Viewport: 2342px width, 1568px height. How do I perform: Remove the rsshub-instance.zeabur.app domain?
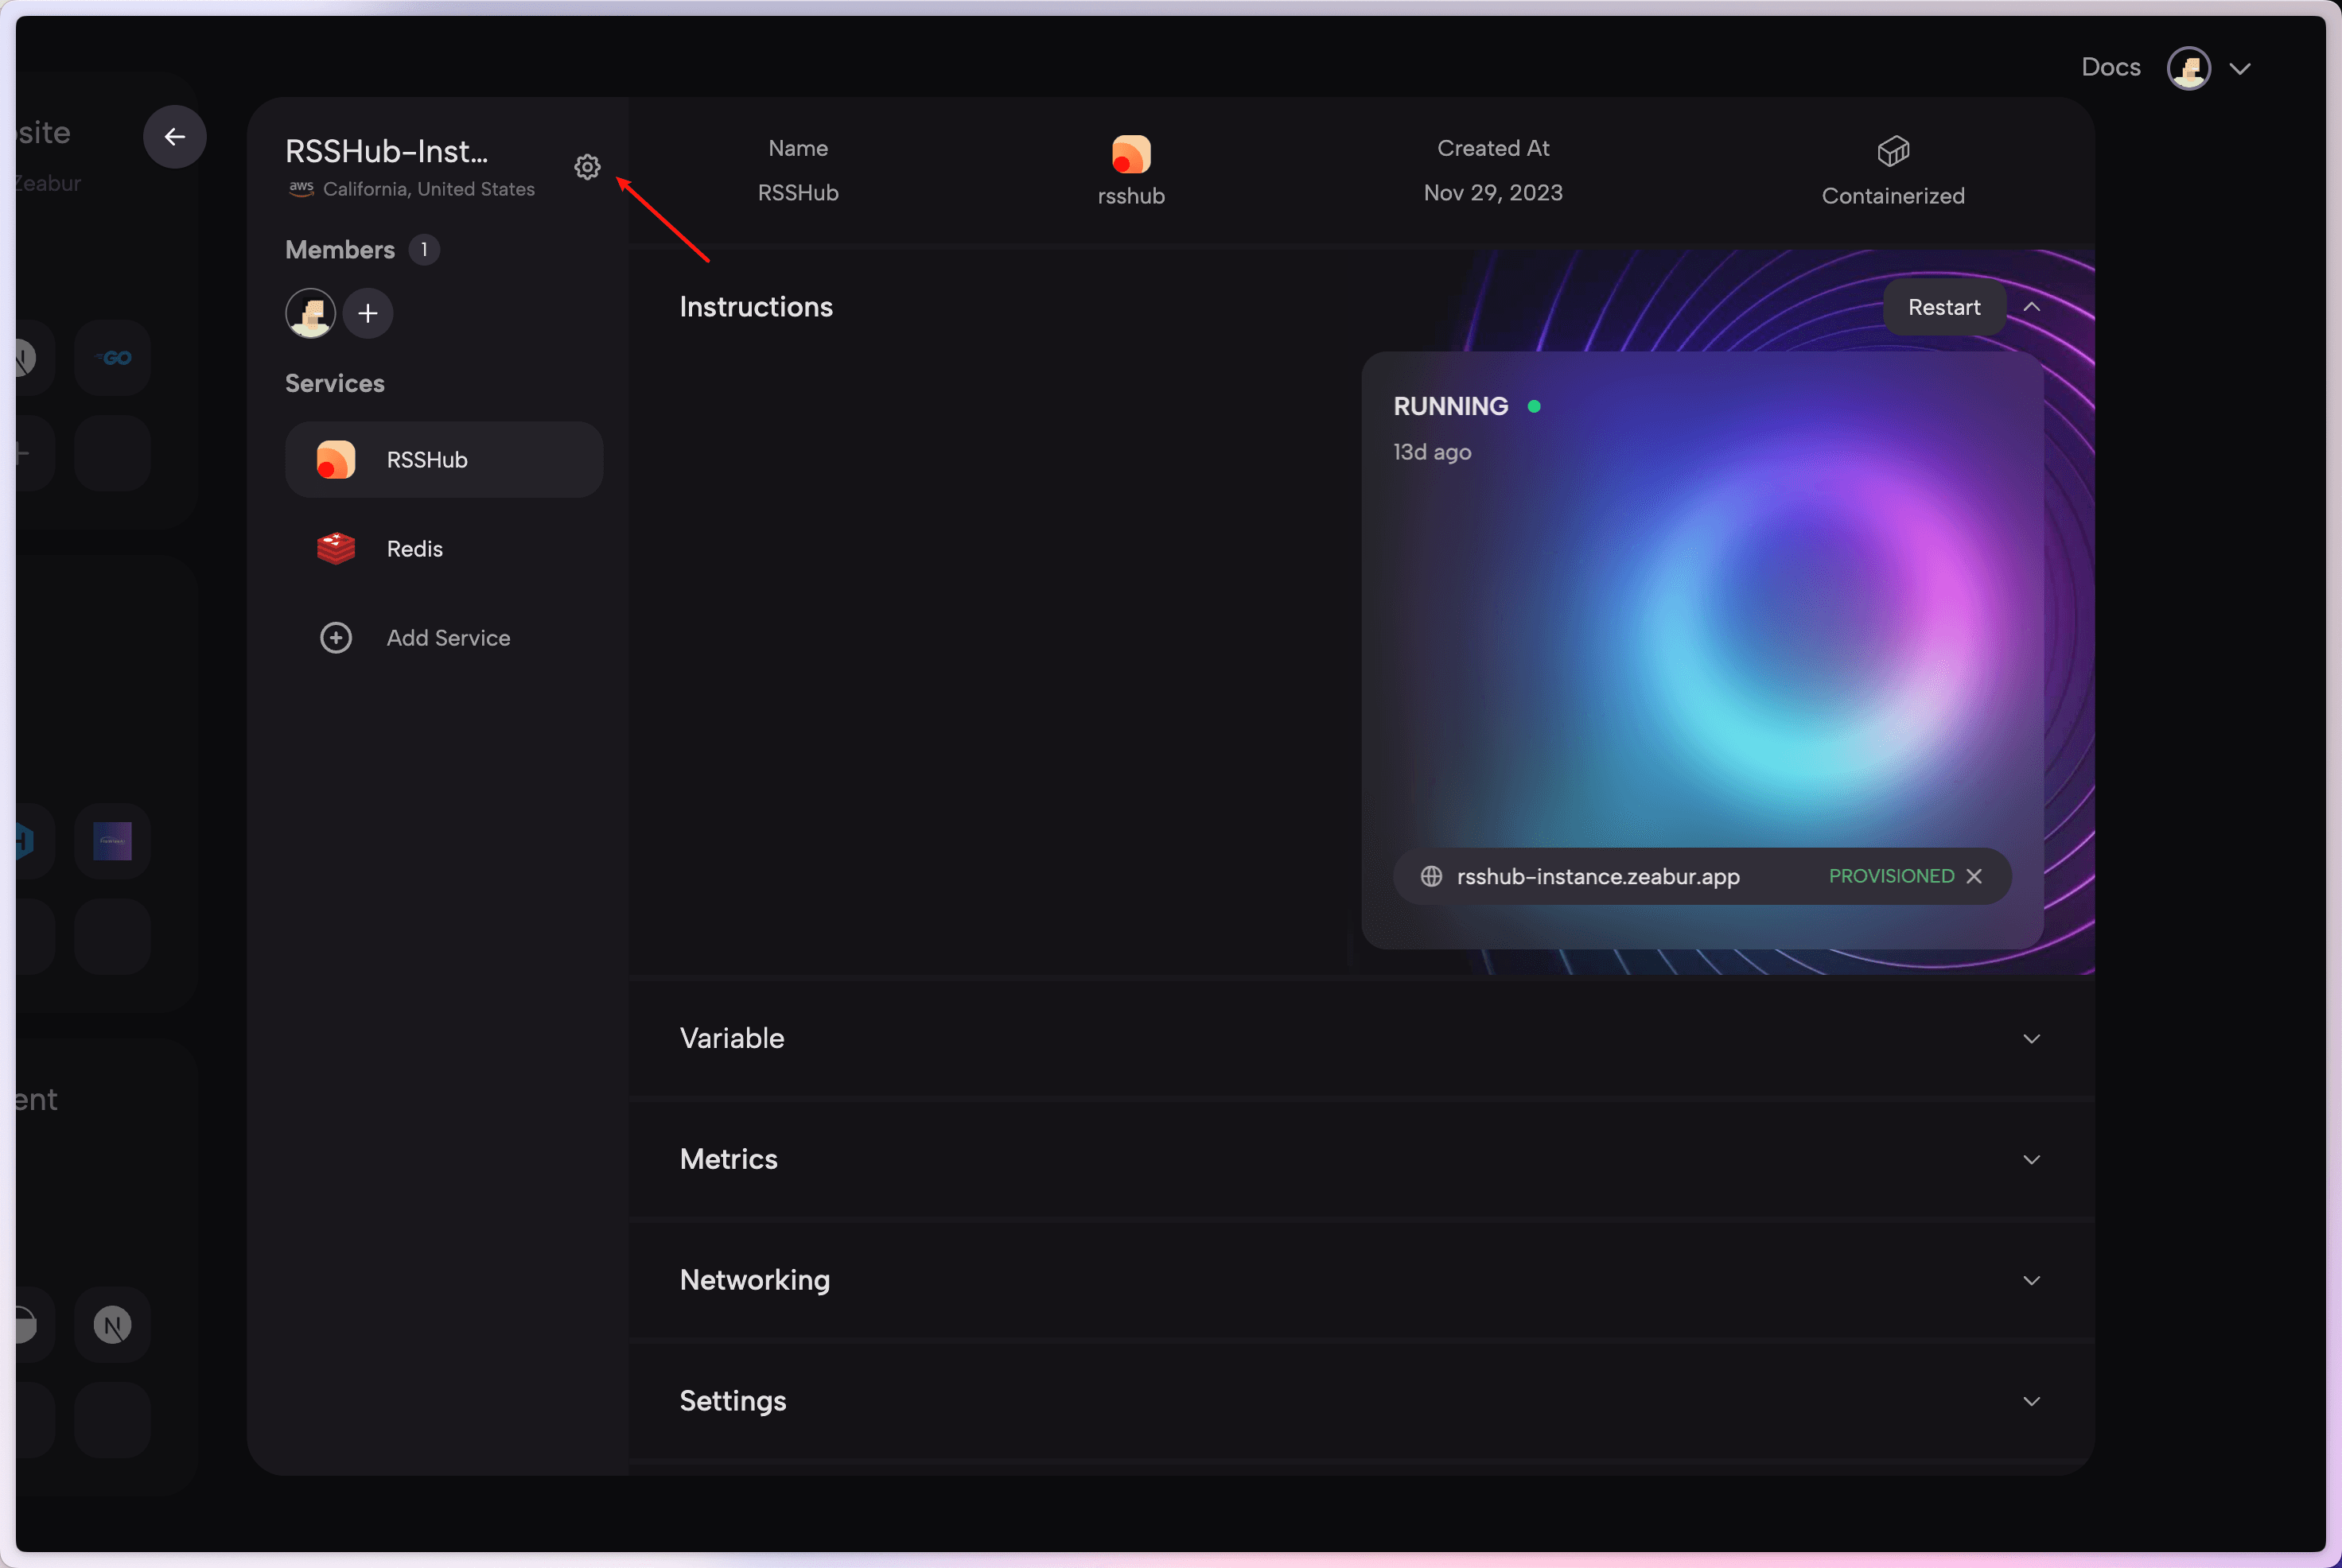point(1974,876)
